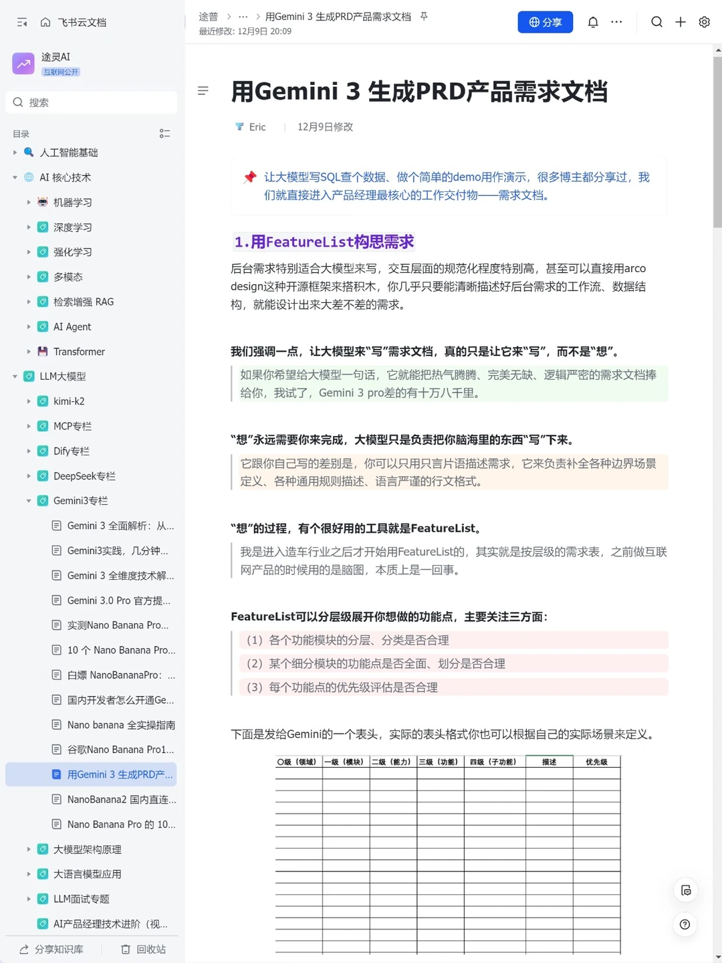
Task: Collapse the AI 核心技术 tree node
Action: [x=15, y=177]
